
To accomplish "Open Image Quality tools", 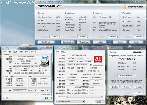I will pyautogui.click(x=67, y=42).
